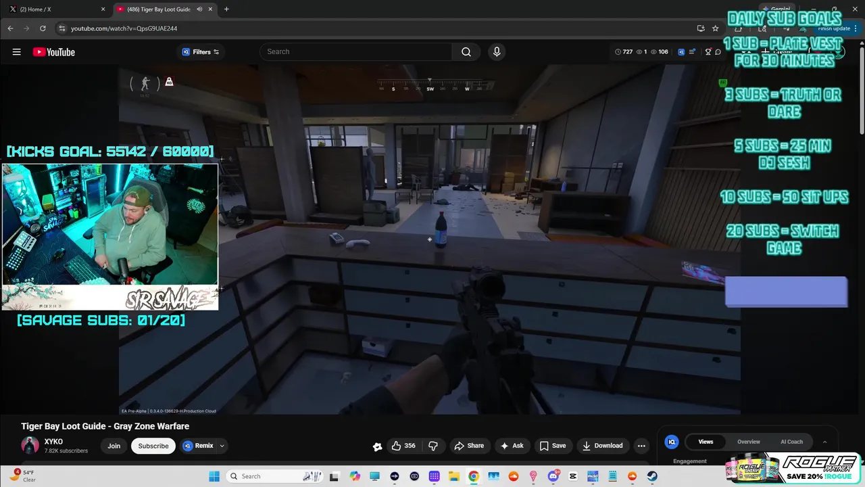Open a new browser tab
Viewport: 865px width, 487px height.
pos(226,9)
